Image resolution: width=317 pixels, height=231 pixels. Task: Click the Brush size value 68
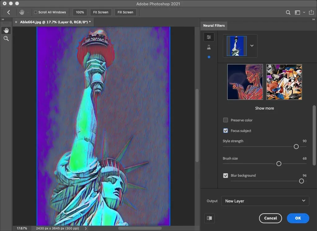(305, 158)
